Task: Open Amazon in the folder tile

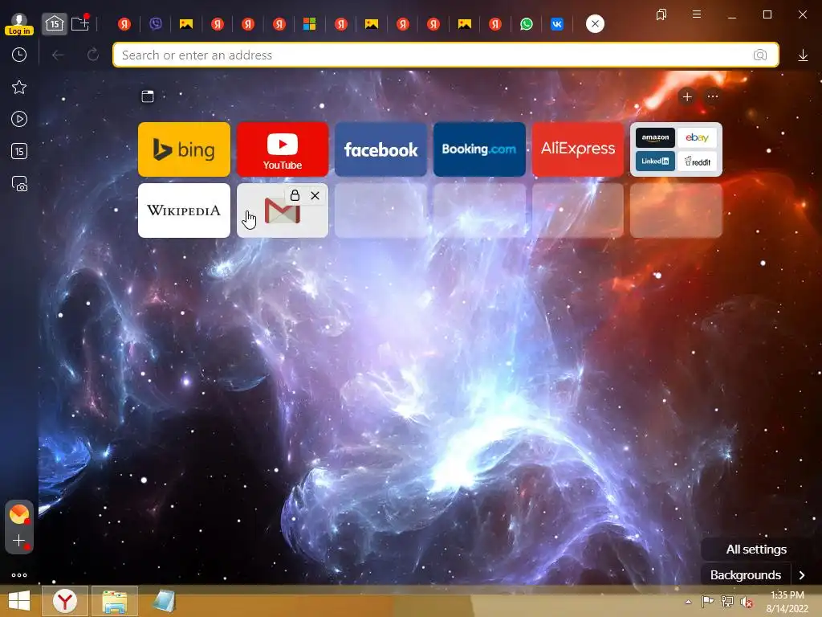Action: (x=655, y=138)
